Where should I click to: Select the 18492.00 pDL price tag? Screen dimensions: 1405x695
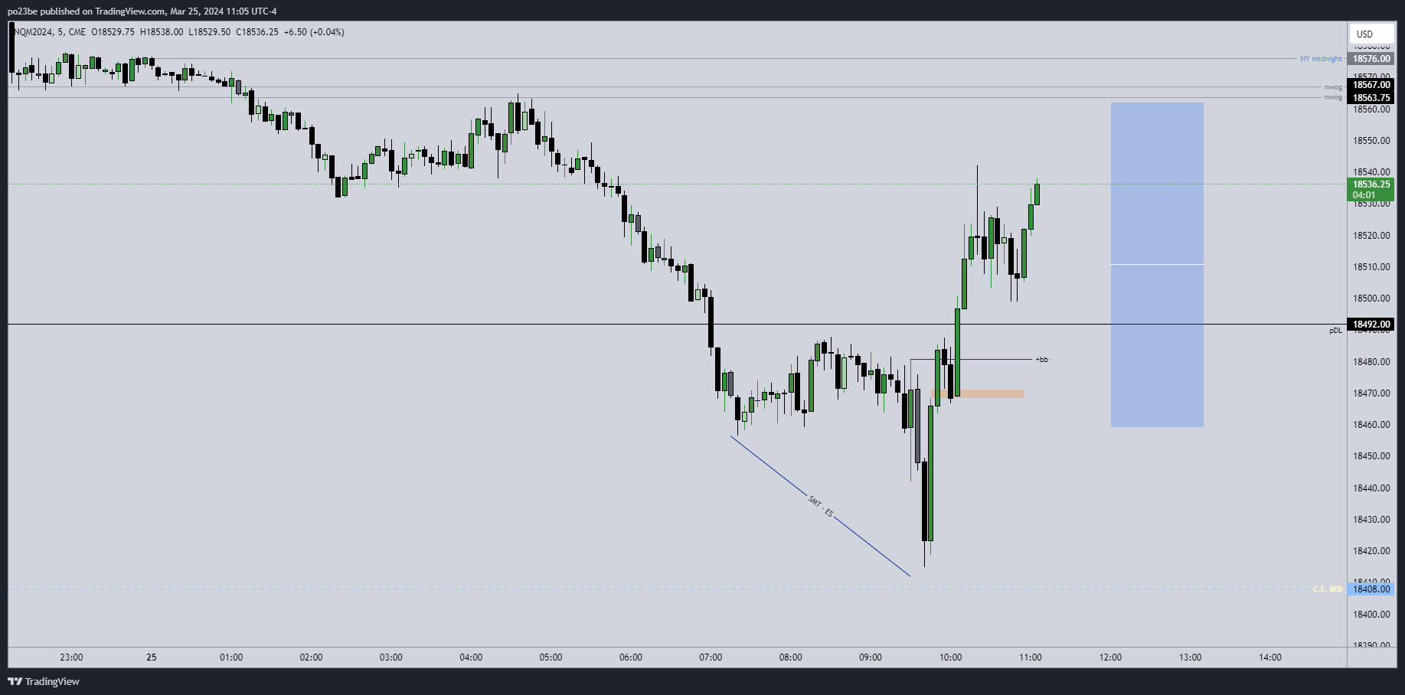click(1371, 325)
